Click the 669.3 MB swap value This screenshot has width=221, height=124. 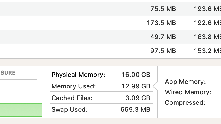click(135, 110)
